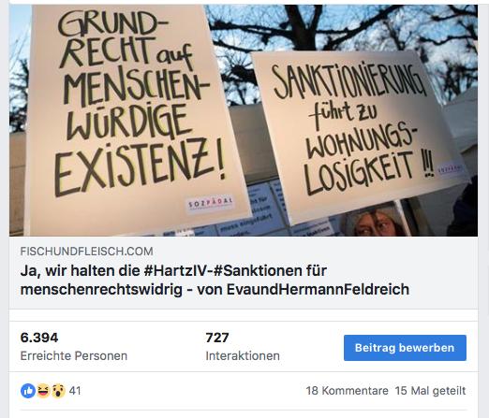
Task: Click the #HartzIV hashtag in headline
Action: pyautogui.click(x=175, y=270)
